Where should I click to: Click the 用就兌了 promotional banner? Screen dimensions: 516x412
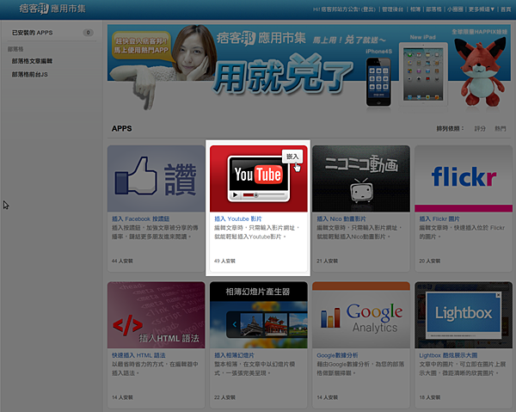click(x=309, y=67)
